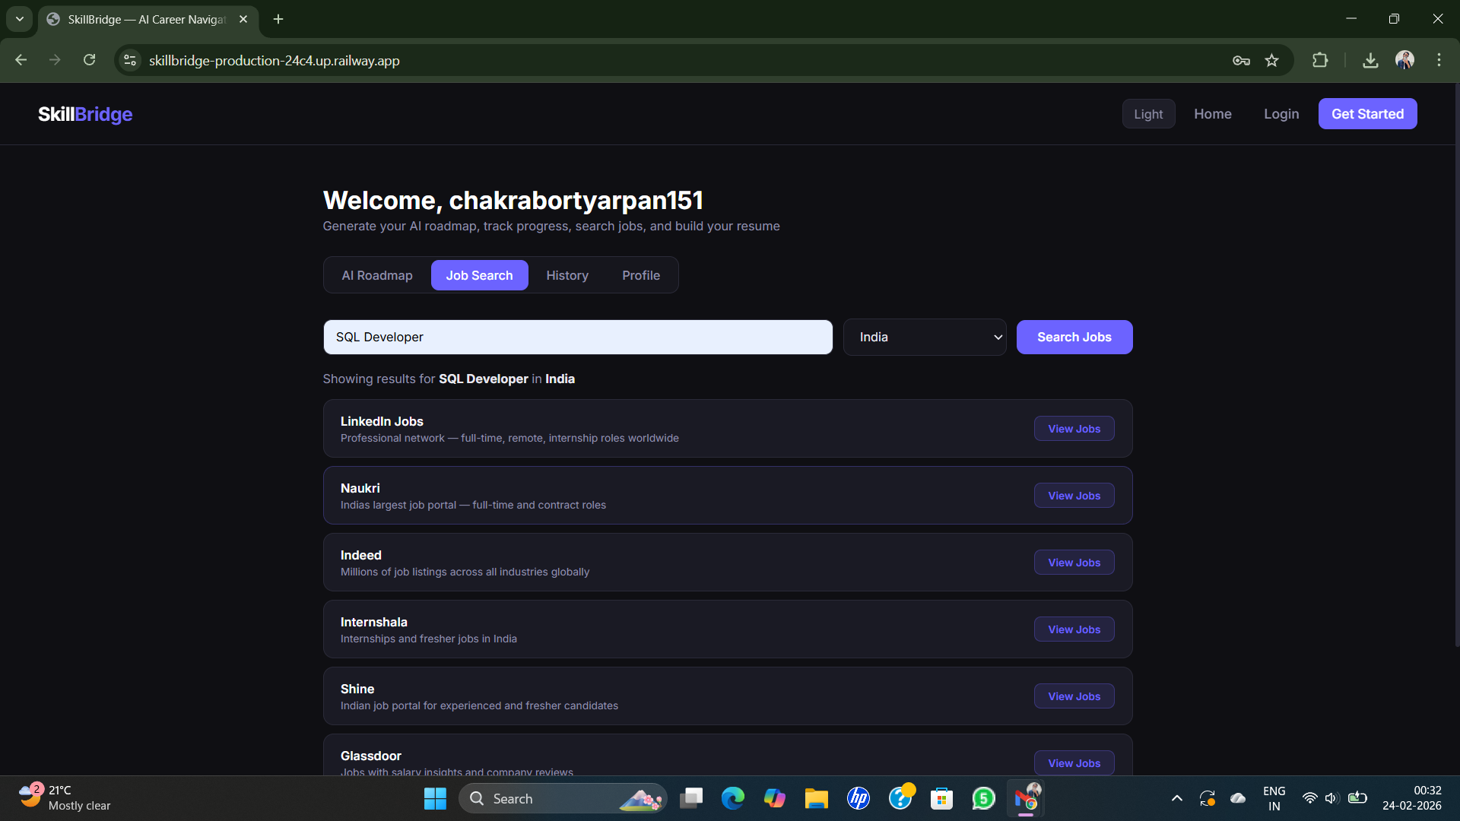Toggle Light theme mode

(1148, 114)
